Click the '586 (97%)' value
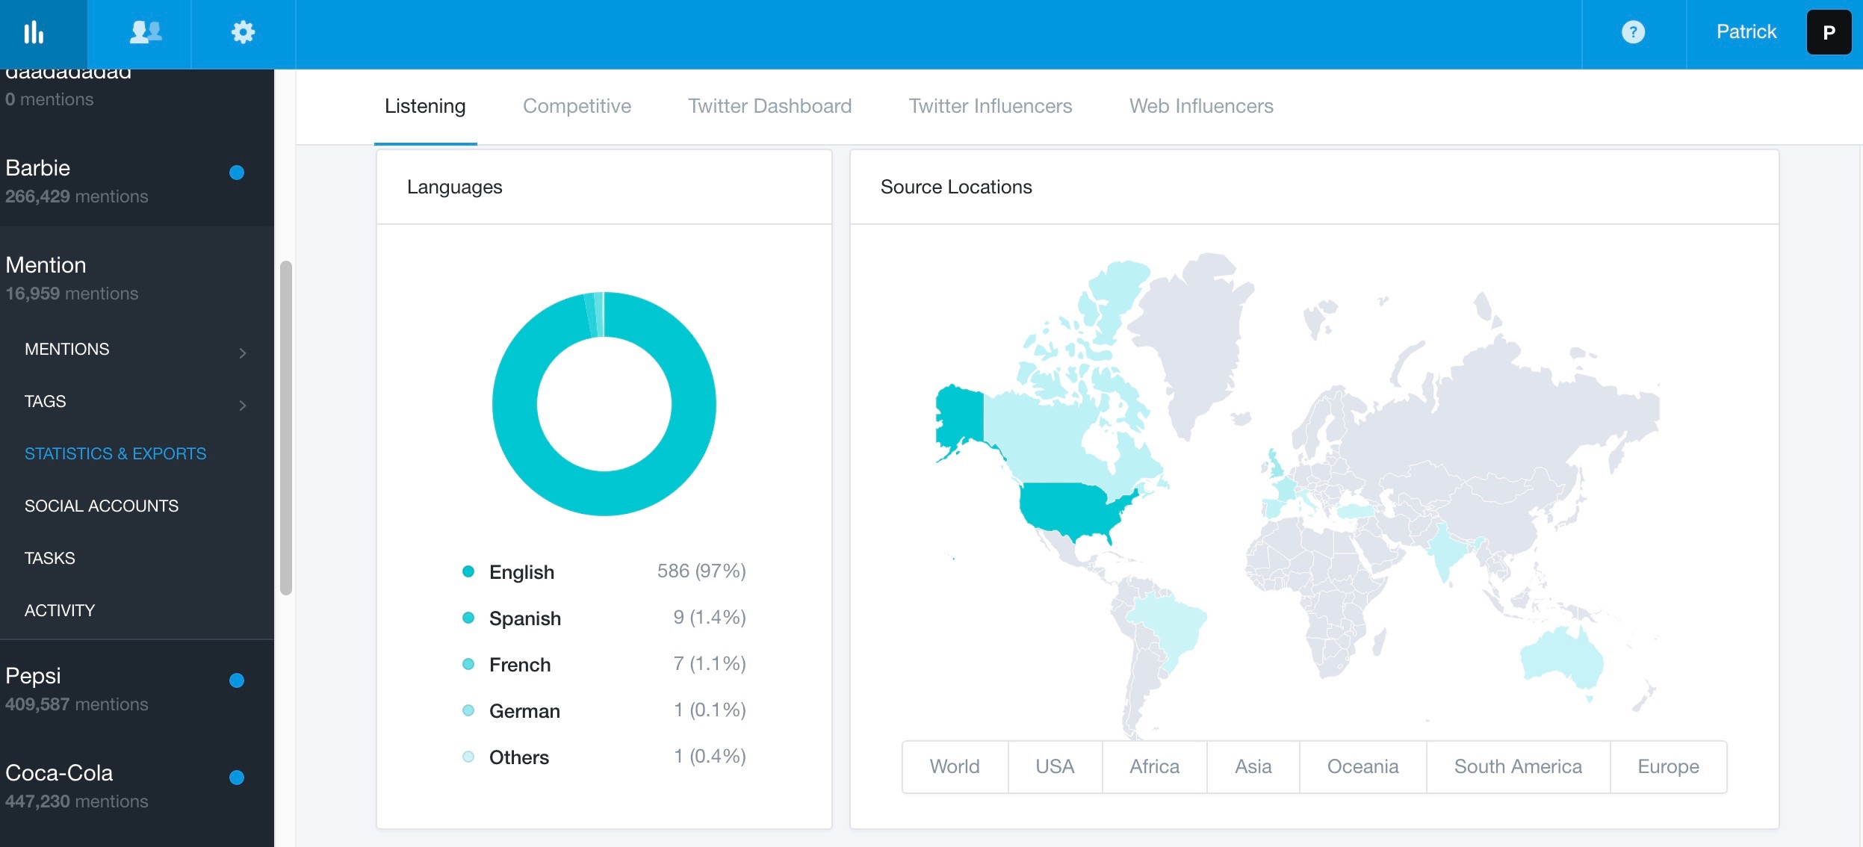 [x=701, y=571]
